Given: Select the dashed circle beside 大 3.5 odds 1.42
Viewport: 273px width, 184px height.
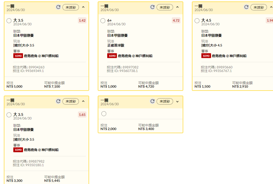Looking at the screenshot, I should coord(9,21).
